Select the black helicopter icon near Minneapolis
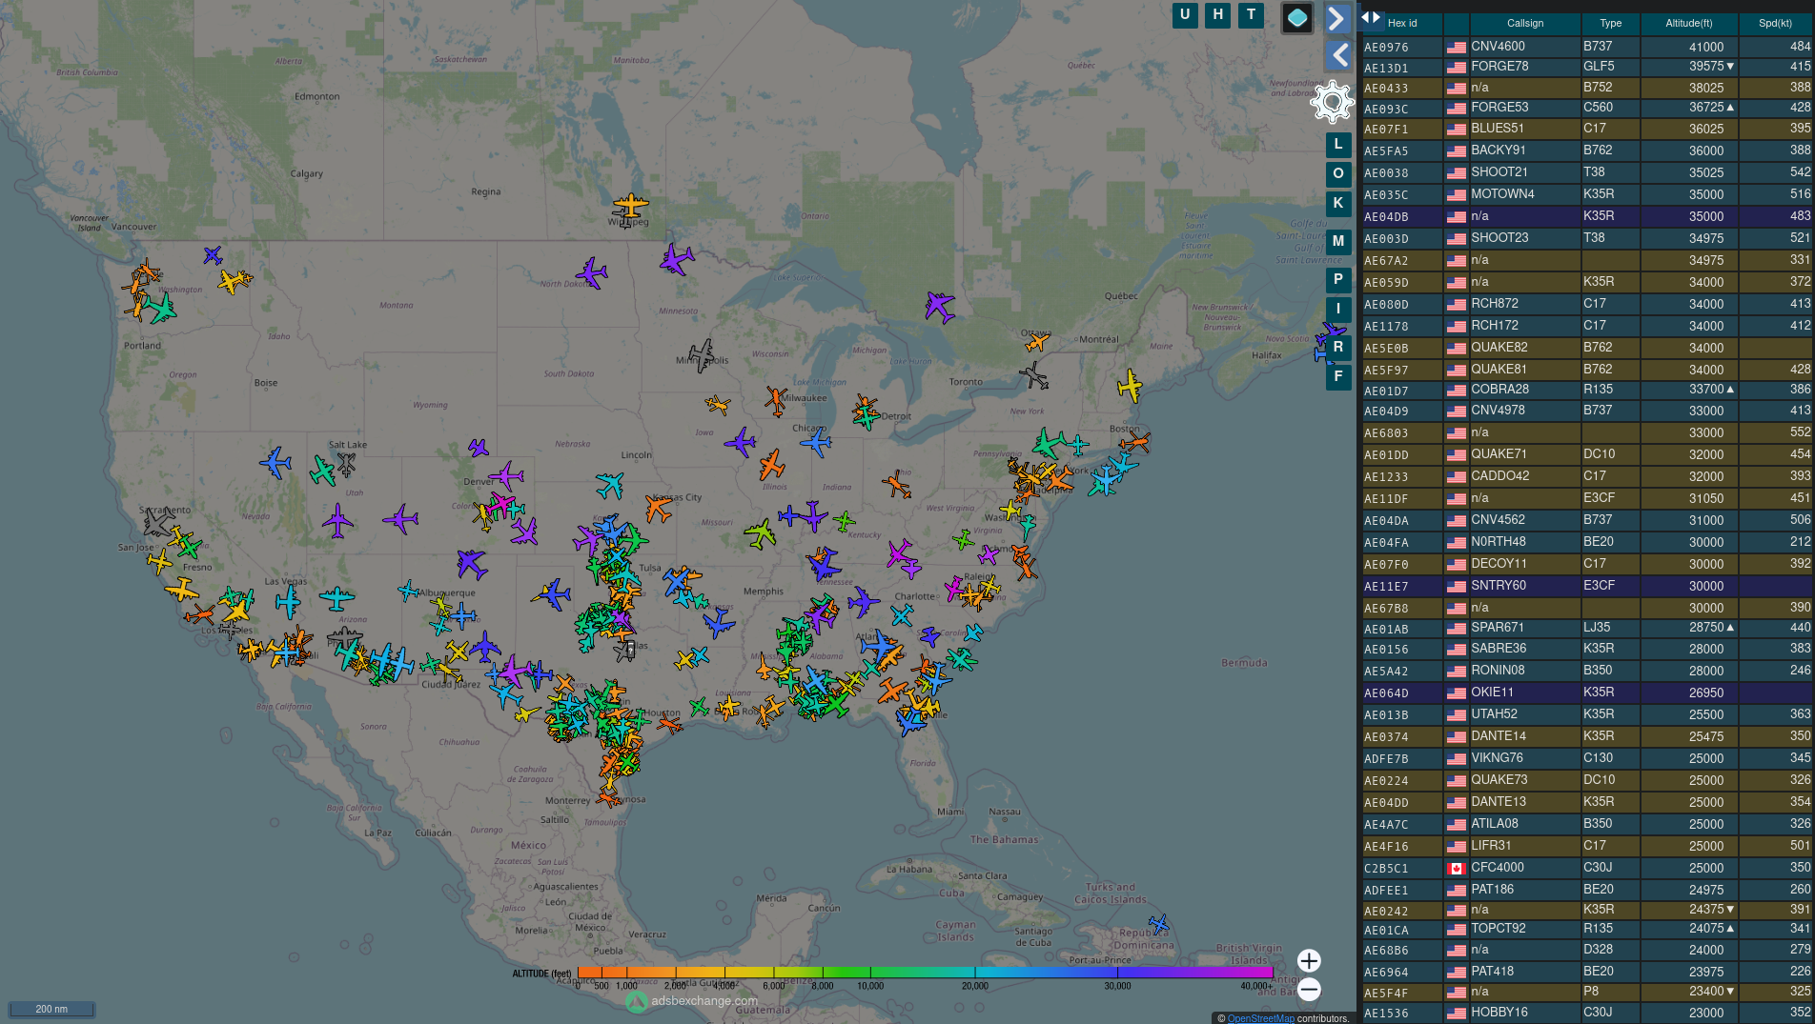This screenshot has width=1815, height=1024. tap(702, 355)
